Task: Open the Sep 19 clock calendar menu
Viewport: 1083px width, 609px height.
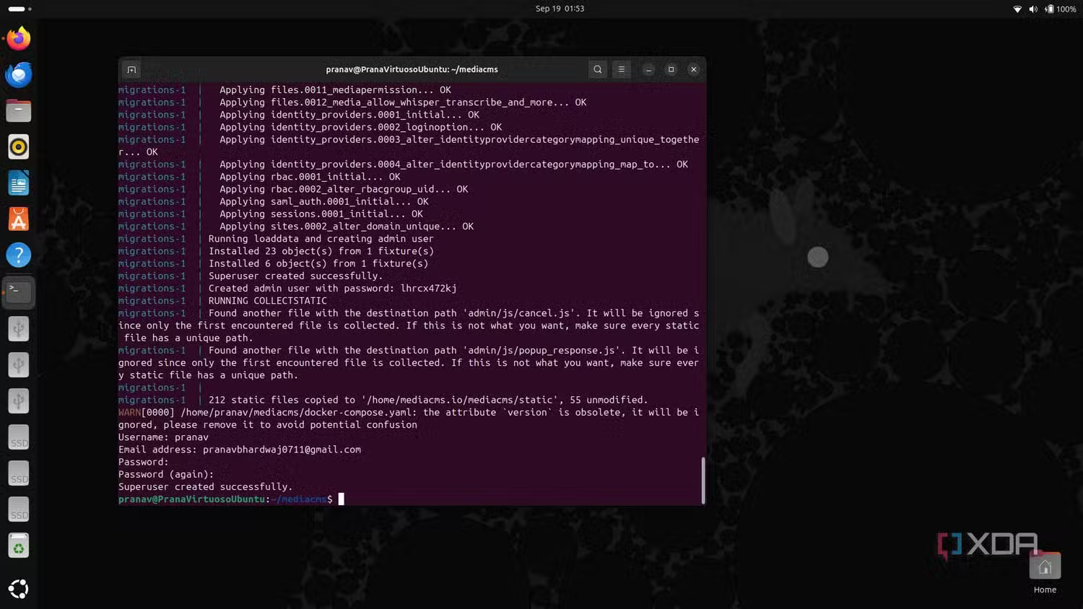Action: [x=560, y=9]
